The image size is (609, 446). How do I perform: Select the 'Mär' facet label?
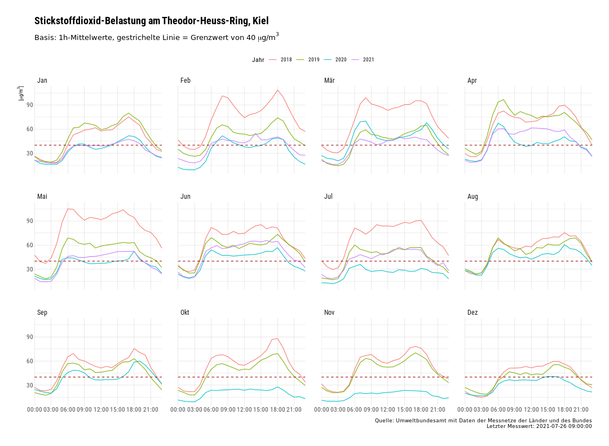329,81
